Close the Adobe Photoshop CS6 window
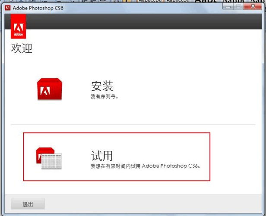Image resolution: width=266 pixels, height=216 pixels. point(253,6)
